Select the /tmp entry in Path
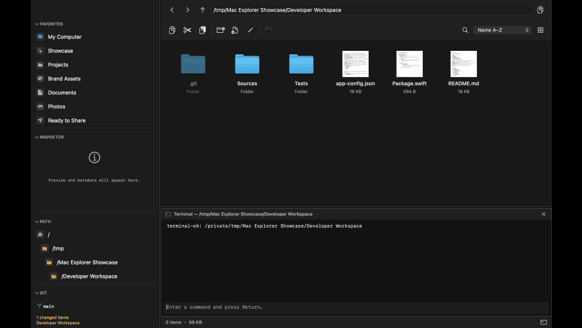Screen dimensions: 582x328 click(x=58, y=248)
